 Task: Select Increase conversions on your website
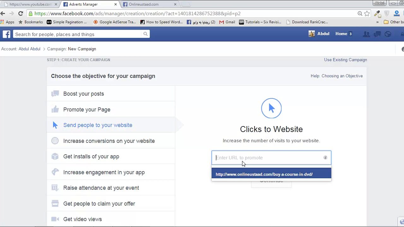111,141
